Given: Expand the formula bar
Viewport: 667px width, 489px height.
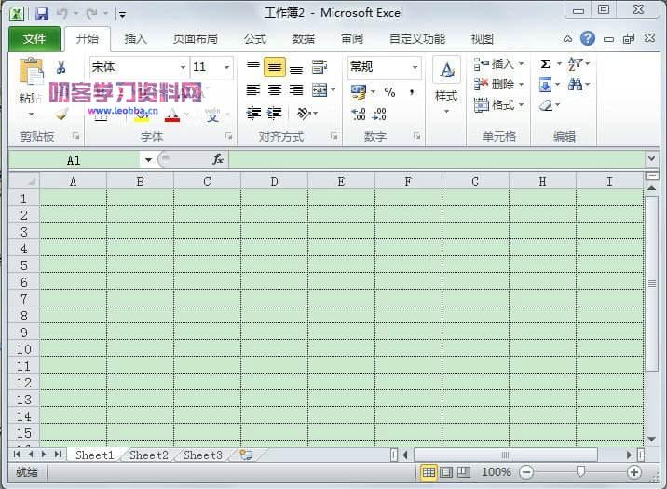Looking at the screenshot, I should [x=651, y=159].
